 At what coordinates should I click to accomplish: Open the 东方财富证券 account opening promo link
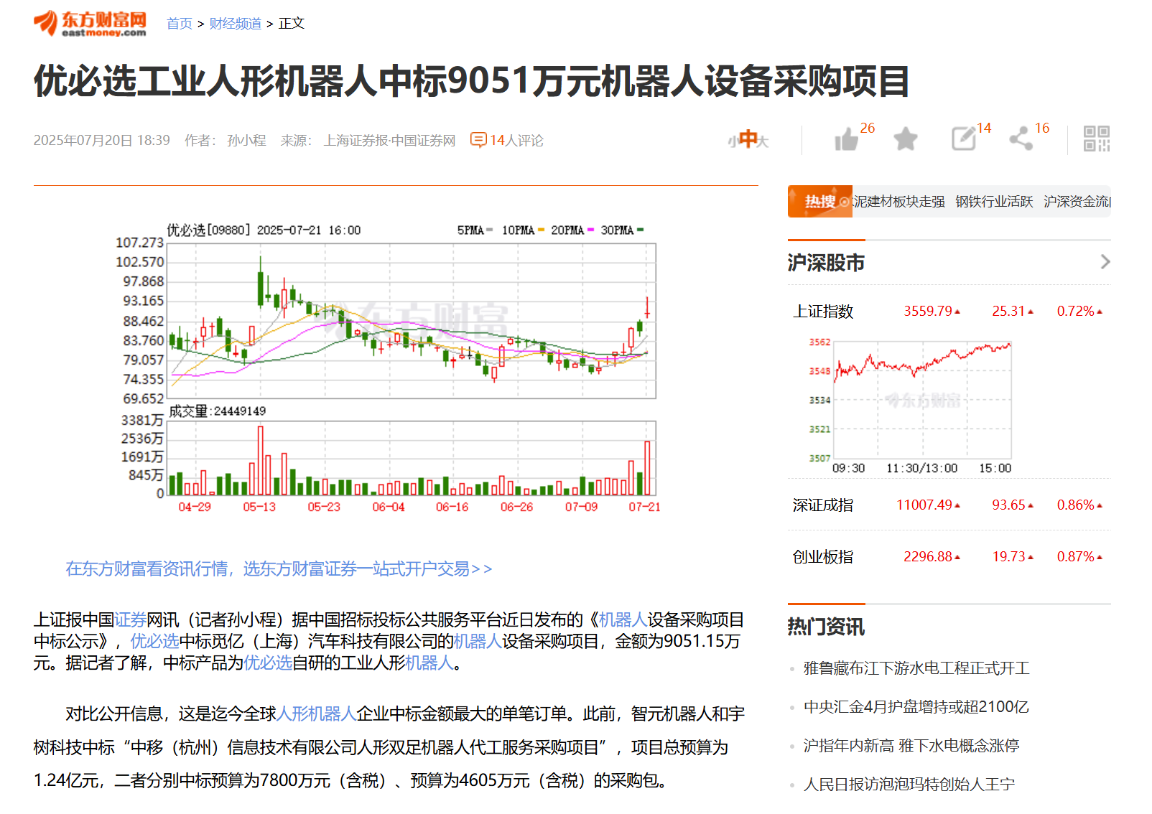coord(279,569)
